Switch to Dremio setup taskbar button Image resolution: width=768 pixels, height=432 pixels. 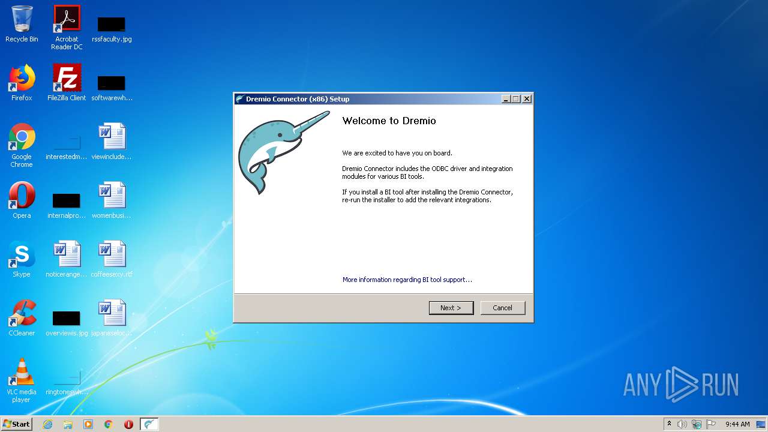(149, 424)
